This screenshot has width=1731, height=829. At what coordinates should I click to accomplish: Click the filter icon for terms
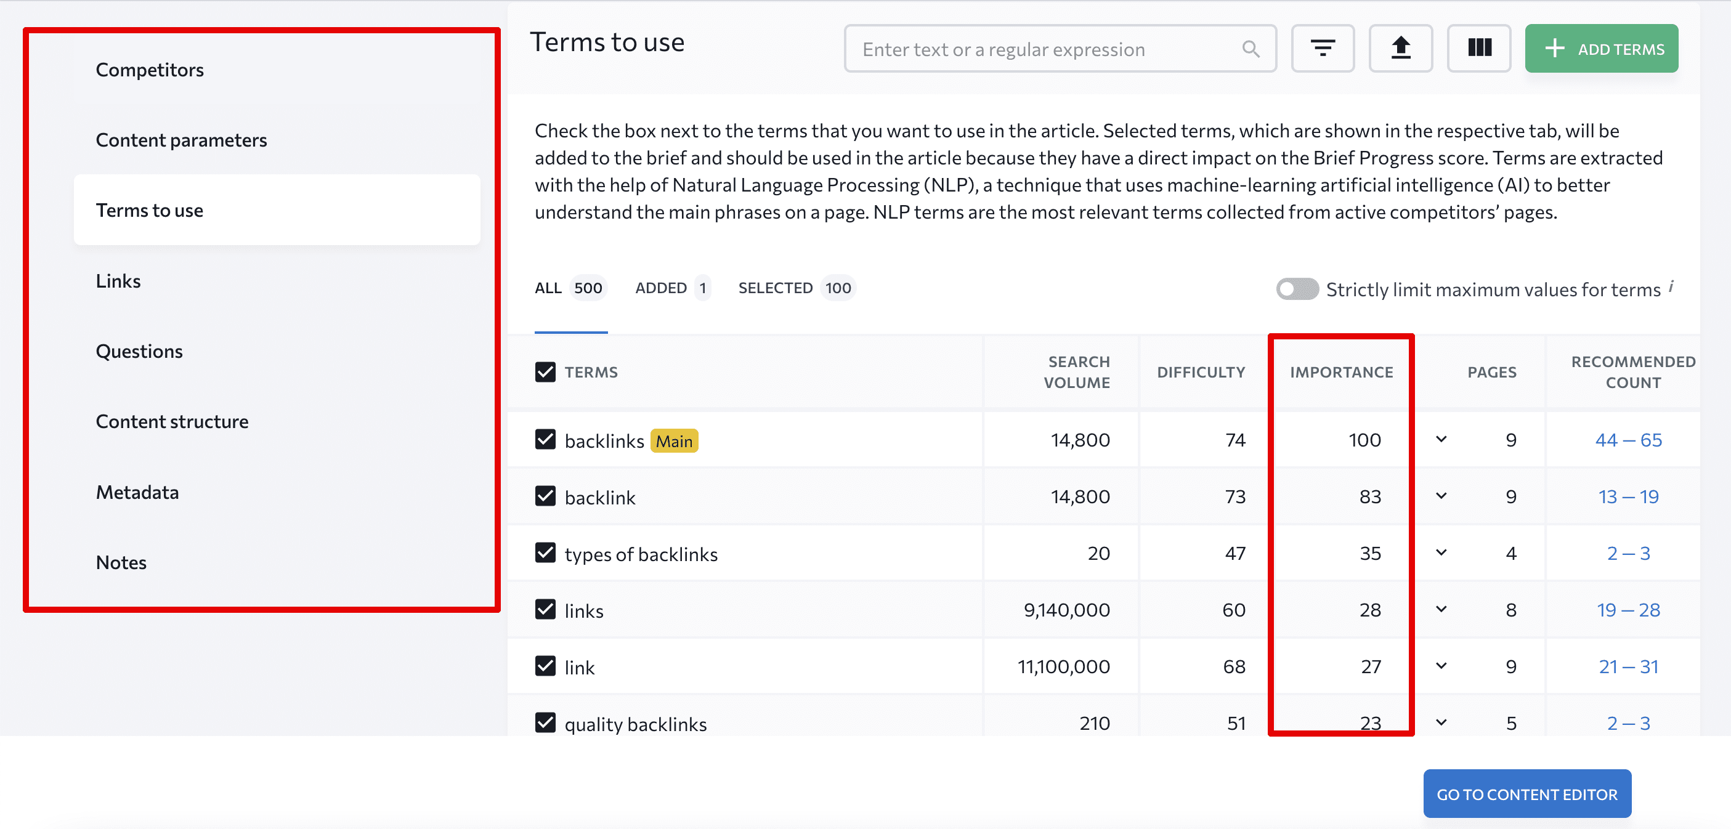(x=1323, y=49)
